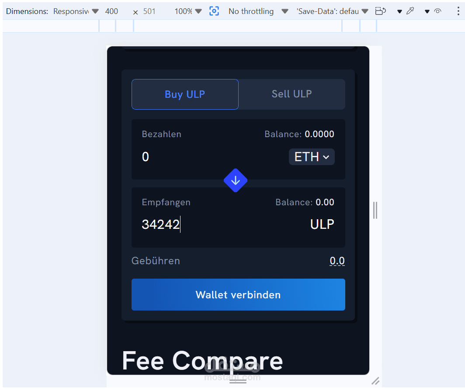The width and height of the screenshot is (465, 390).
Task: Open the ETH token dropdown
Action: coord(312,157)
